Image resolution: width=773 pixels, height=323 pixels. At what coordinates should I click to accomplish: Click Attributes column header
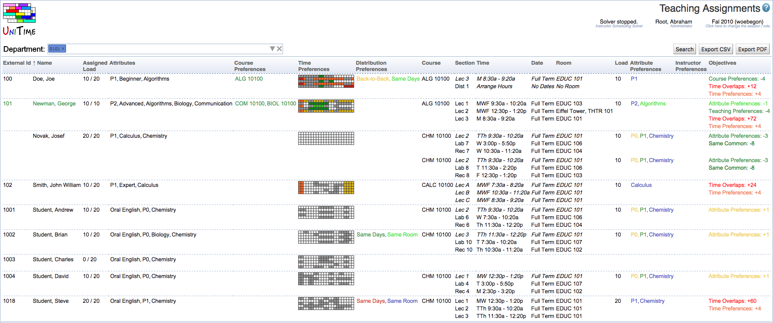pyautogui.click(x=122, y=63)
